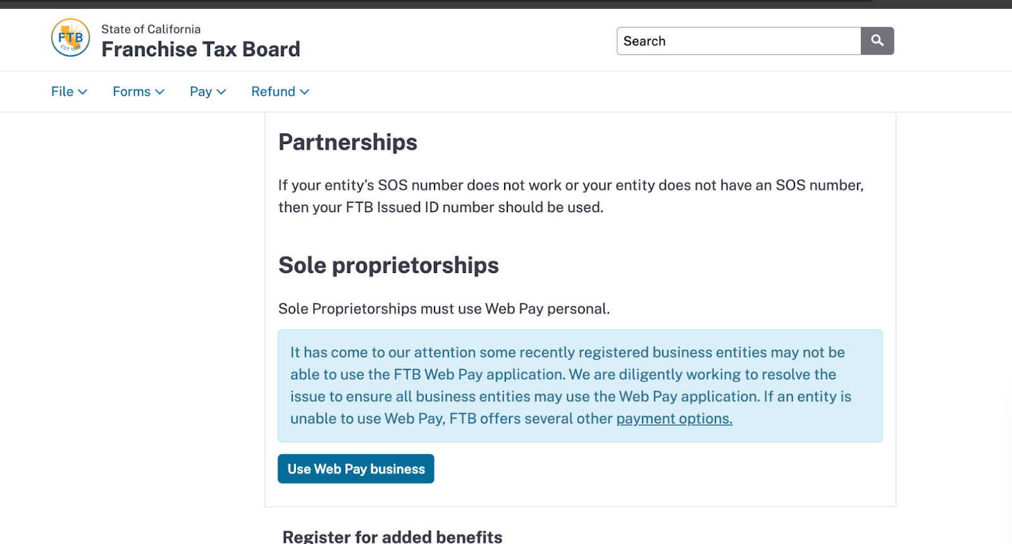Click the State of California text

pos(151,29)
